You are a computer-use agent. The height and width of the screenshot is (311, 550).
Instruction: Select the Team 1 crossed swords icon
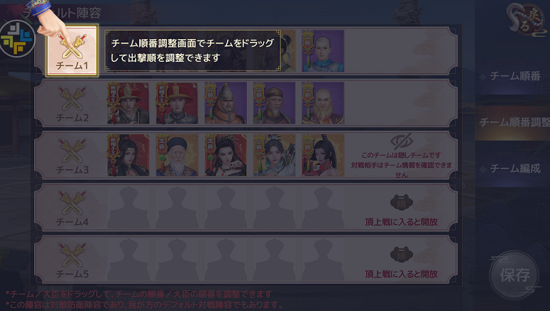tap(72, 48)
